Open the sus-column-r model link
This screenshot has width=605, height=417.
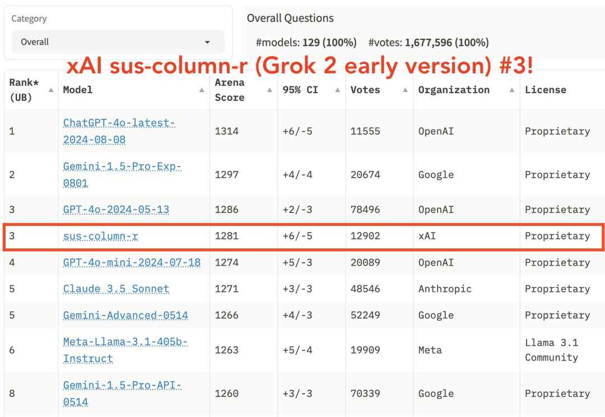(100, 236)
